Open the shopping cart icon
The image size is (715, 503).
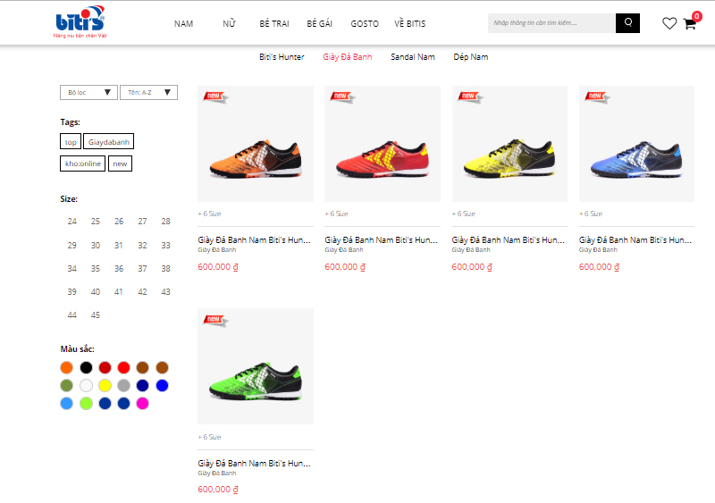pyautogui.click(x=689, y=24)
